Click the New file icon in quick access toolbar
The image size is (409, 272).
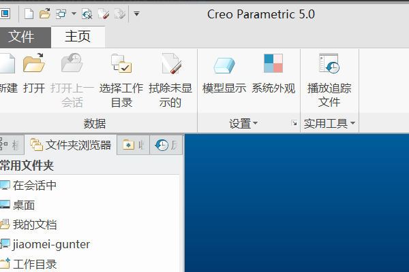(x=29, y=14)
